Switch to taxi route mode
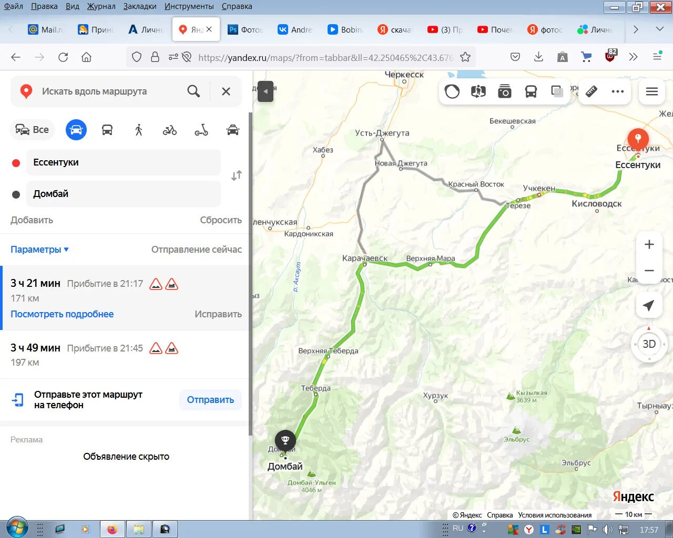This screenshot has height=538, width=673. (x=233, y=130)
